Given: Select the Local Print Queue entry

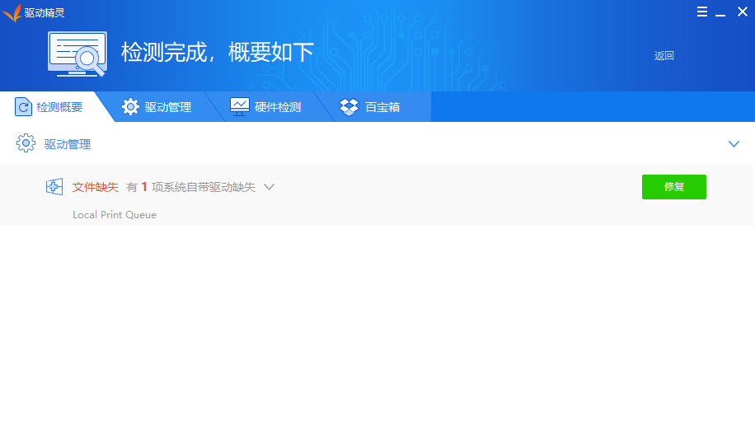Looking at the screenshot, I should point(115,214).
